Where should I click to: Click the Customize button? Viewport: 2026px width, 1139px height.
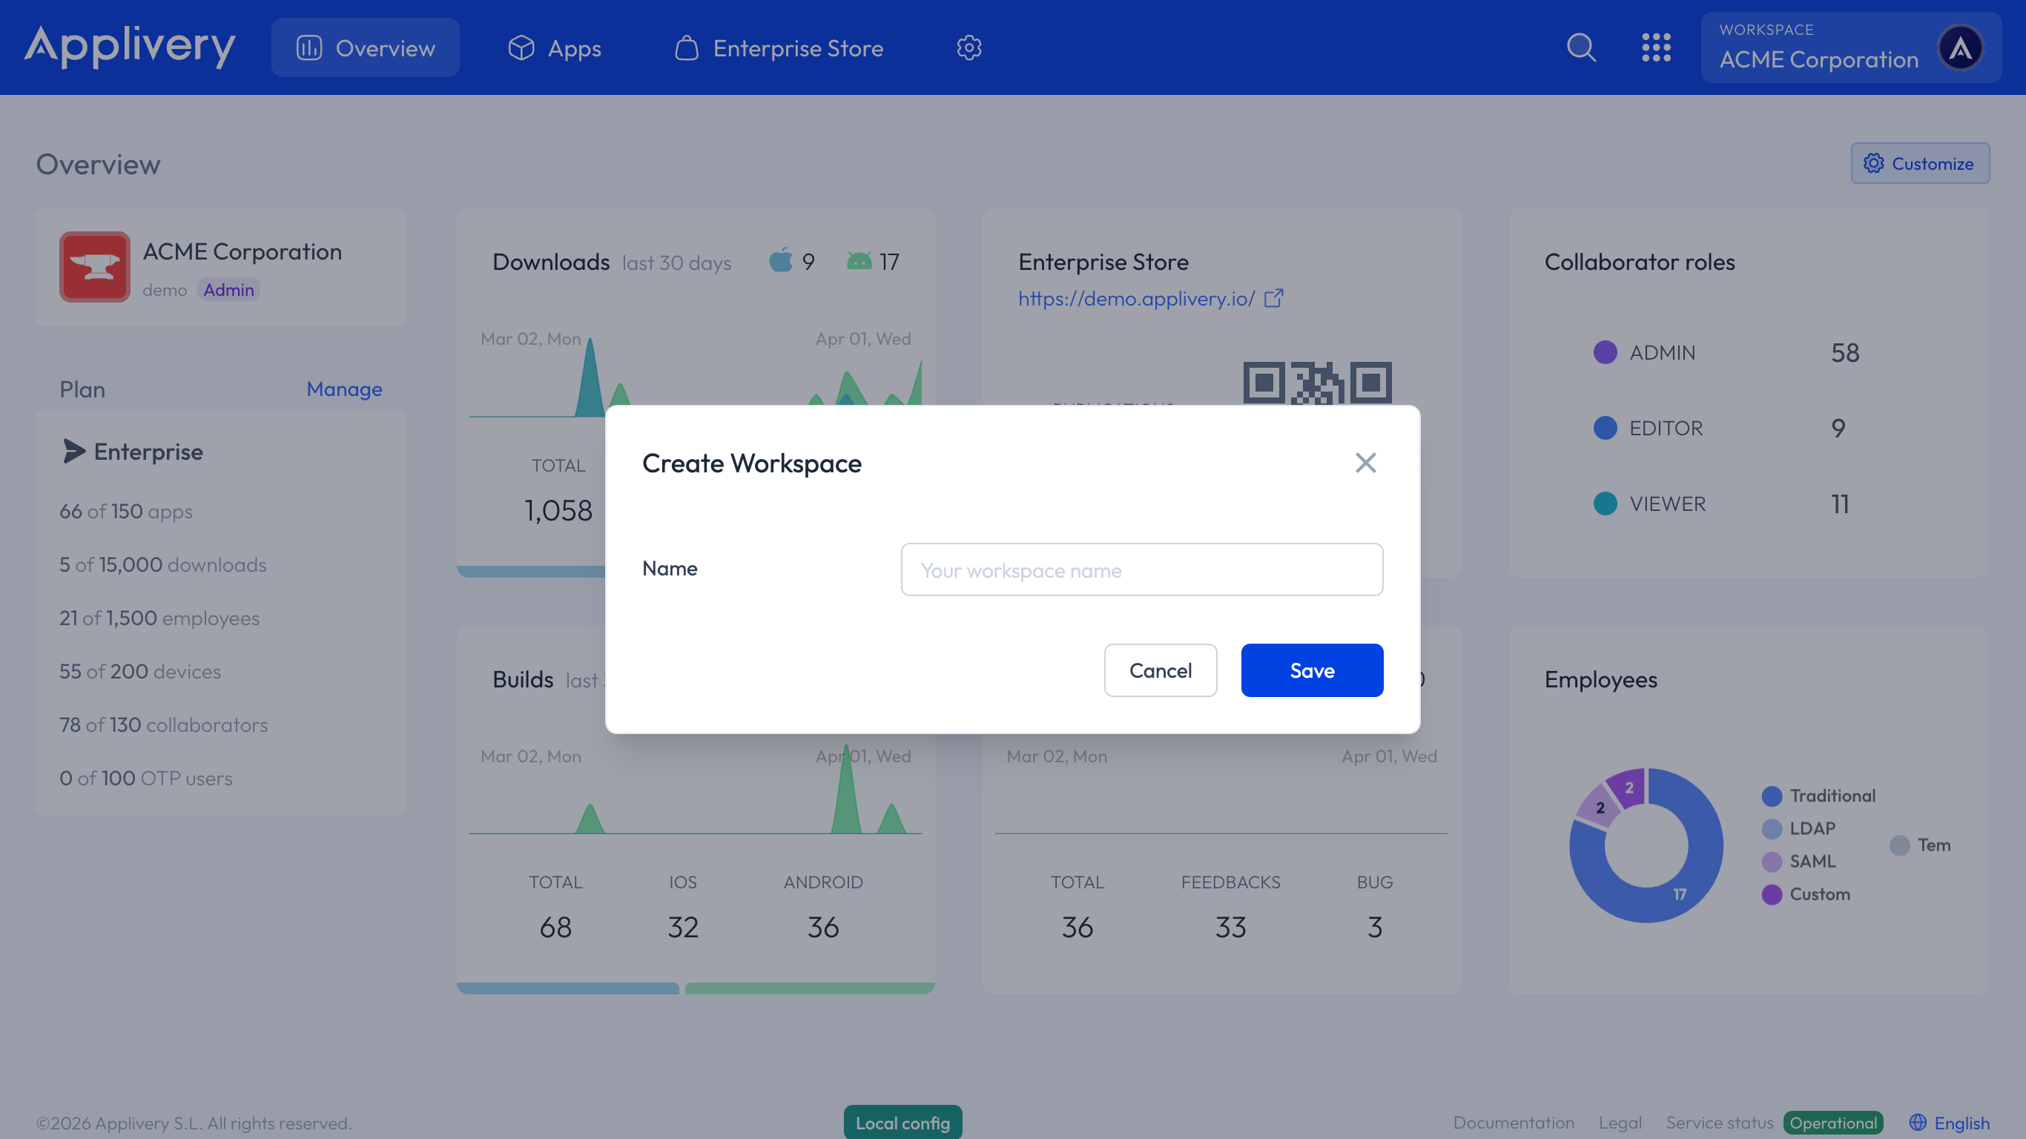tap(1920, 163)
